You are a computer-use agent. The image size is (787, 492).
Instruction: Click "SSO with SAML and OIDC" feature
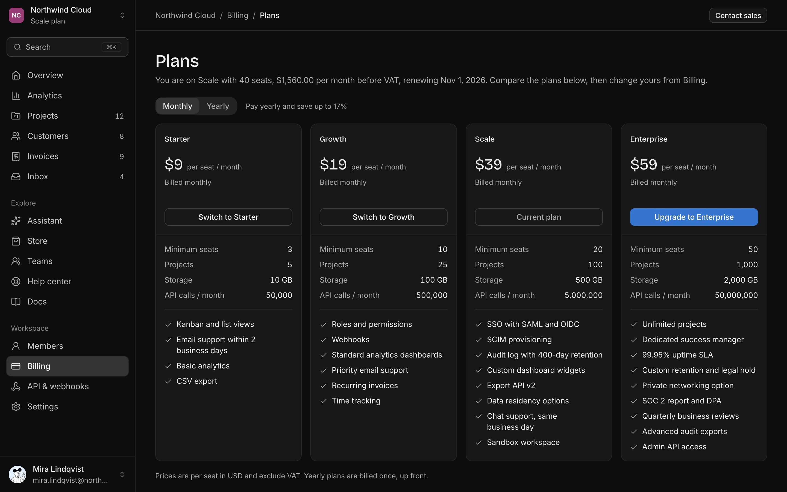click(x=533, y=324)
